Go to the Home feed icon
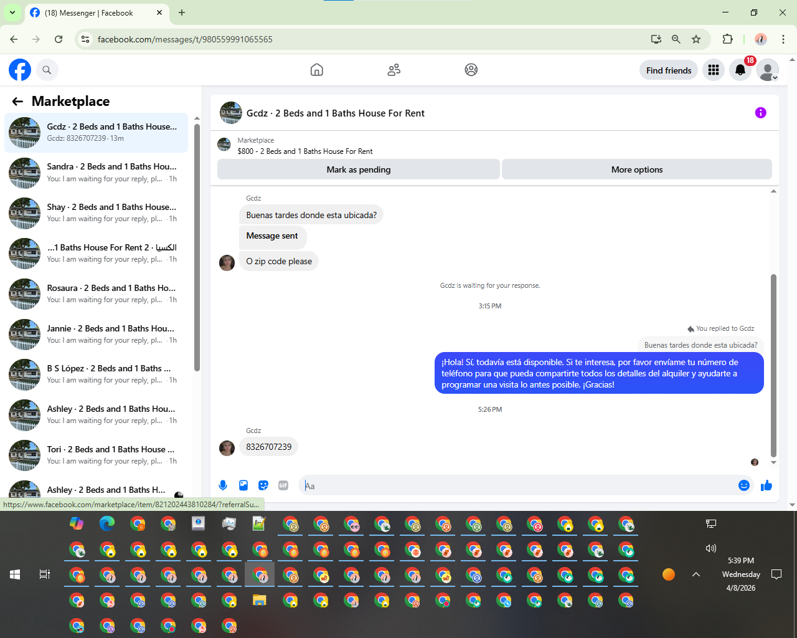797x638 pixels. 317,70
